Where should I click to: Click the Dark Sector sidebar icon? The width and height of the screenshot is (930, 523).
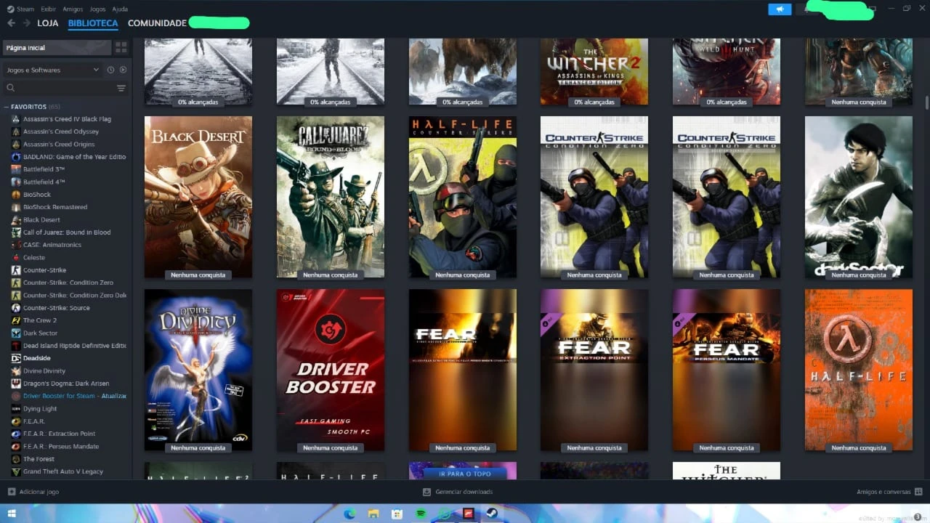click(x=16, y=333)
